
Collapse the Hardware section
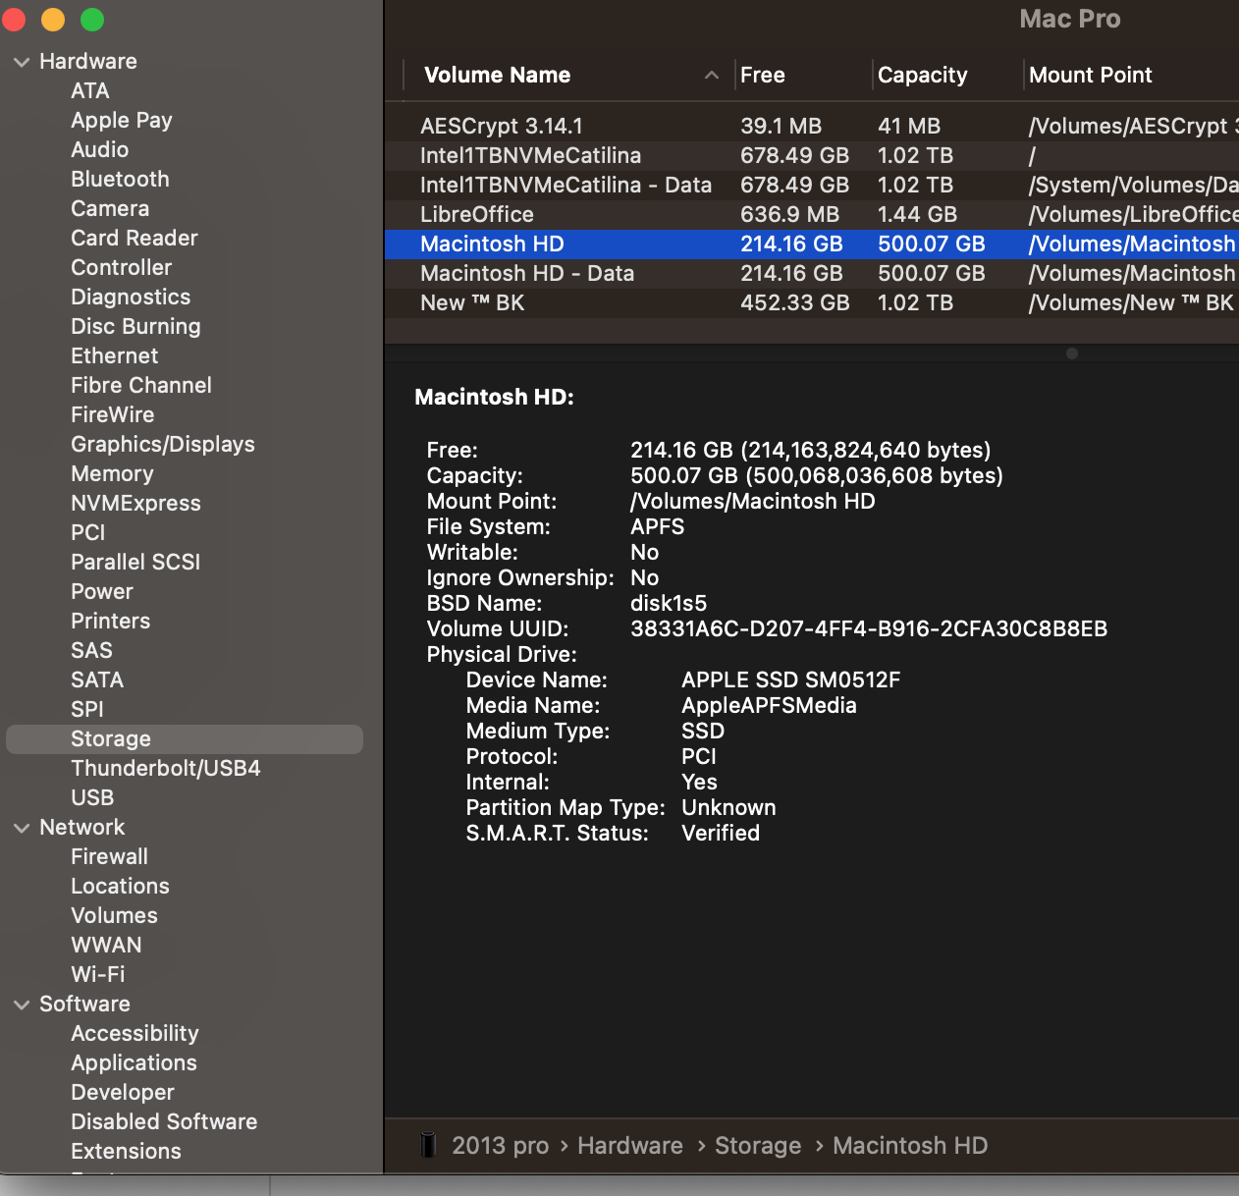point(22,62)
